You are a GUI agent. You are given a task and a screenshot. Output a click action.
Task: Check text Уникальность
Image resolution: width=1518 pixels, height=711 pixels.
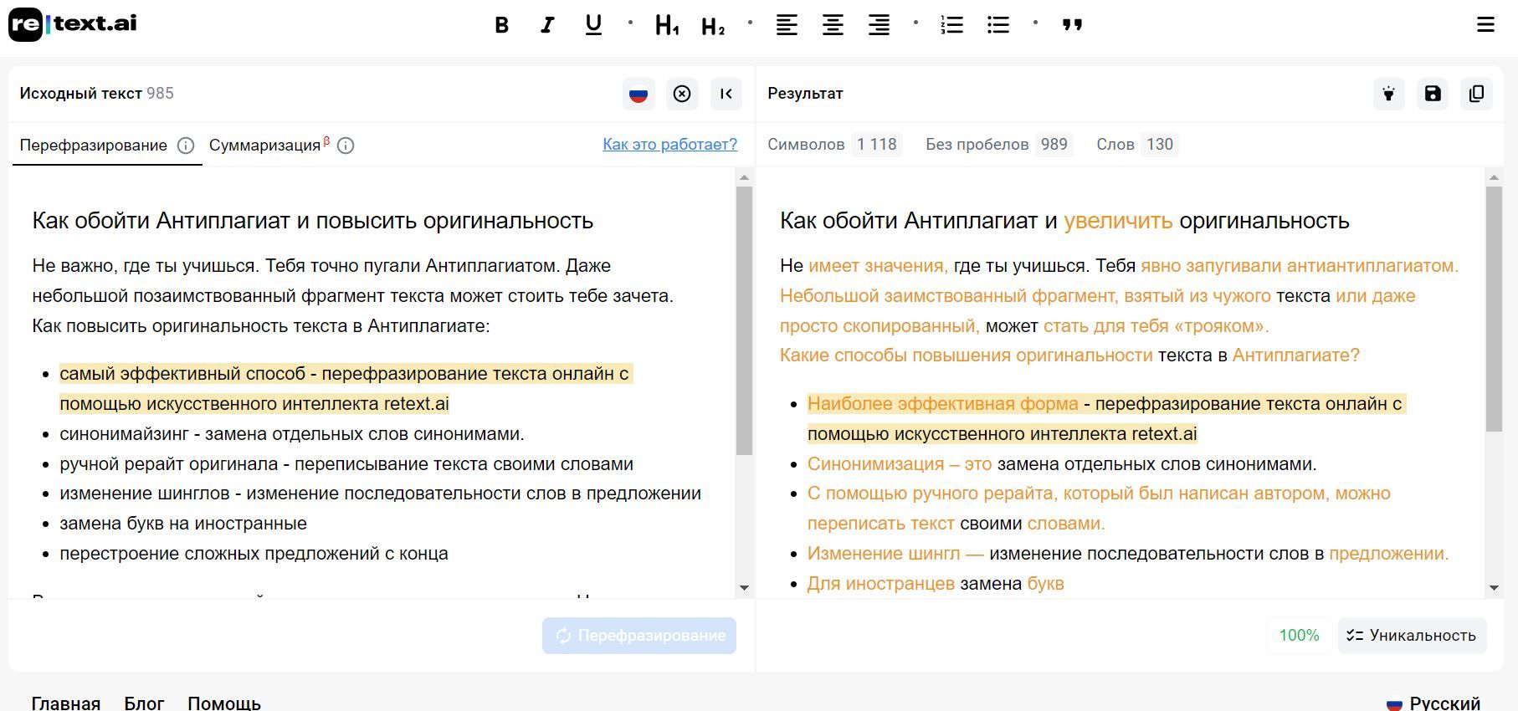pyautogui.click(x=1412, y=636)
